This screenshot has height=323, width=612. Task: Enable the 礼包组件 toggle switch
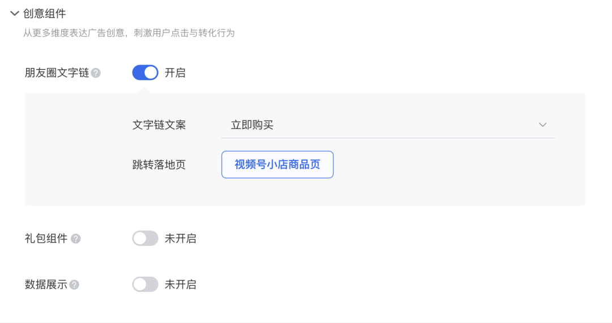145,239
